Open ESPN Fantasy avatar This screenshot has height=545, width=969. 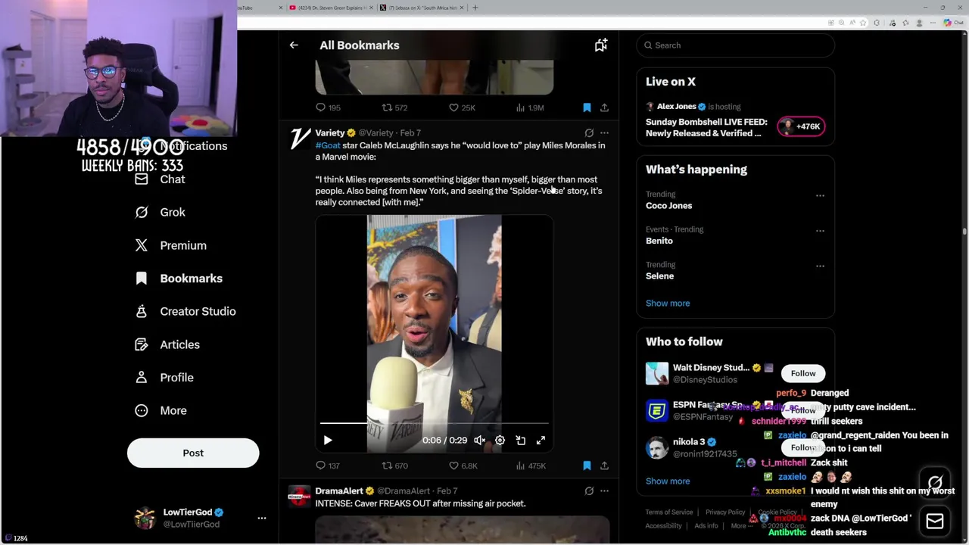(x=657, y=410)
